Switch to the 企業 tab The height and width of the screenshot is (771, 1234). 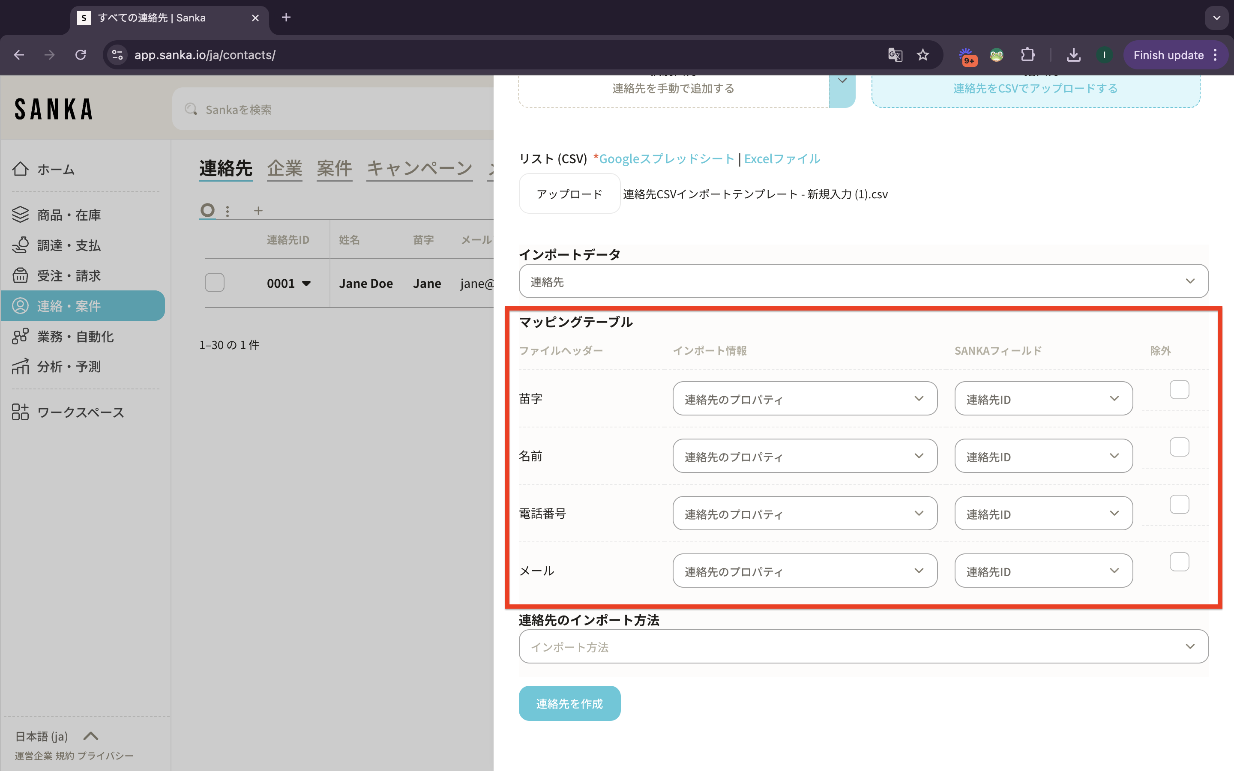coord(285,168)
